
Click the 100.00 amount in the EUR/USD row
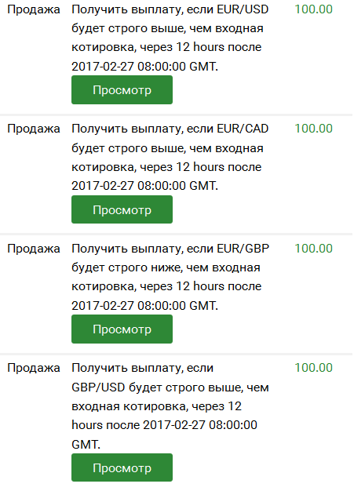[314, 9]
